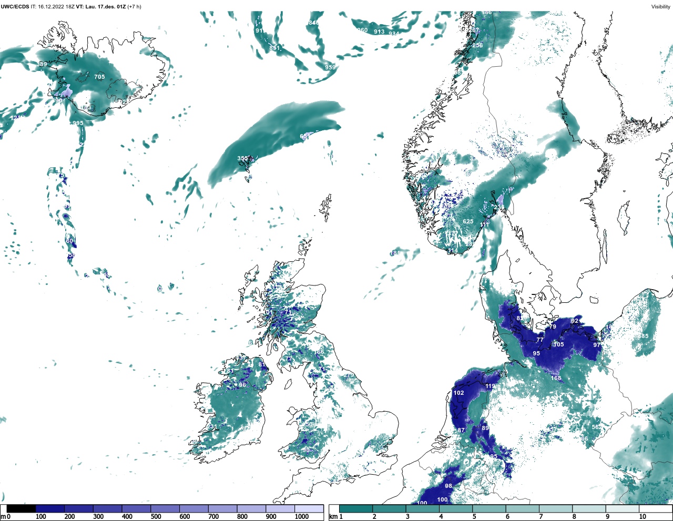Viewport: 673px width, 521px height.
Task: Select the swatch between 9 and 10 km
Action: pyautogui.click(x=623, y=508)
